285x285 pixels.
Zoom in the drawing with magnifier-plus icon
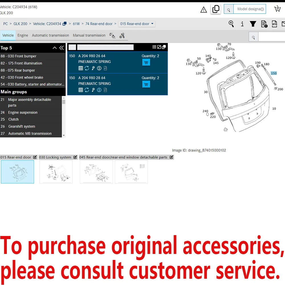pyautogui.click(x=231, y=24)
